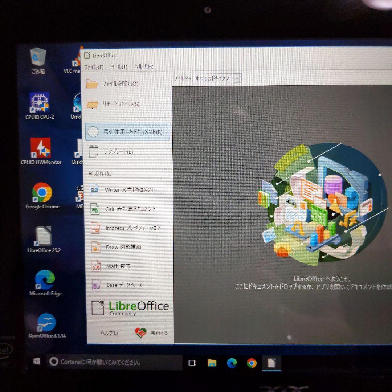The height and width of the screenshot is (392, 392).
Task: Click the テンプレート(E) notepad icon
Action: [94, 151]
